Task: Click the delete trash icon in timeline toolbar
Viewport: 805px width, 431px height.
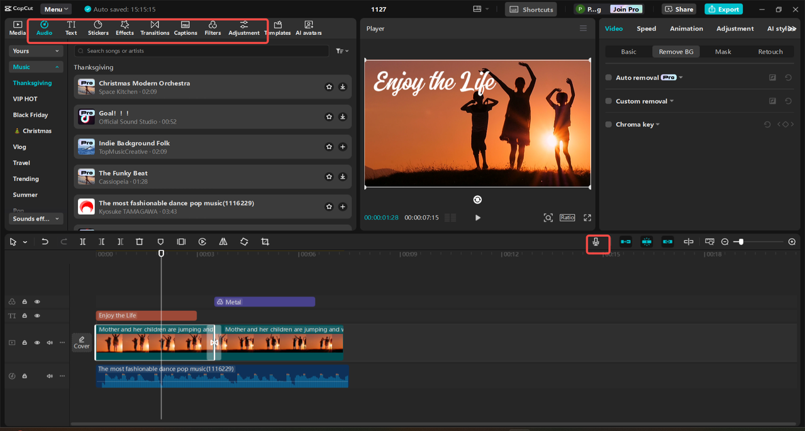Action: pyautogui.click(x=140, y=242)
